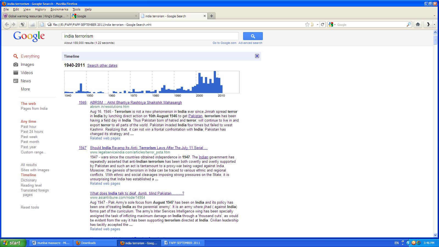Click the black chevron toolbar button
Image resolution: width=439 pixels, height=247 pixels.
click(x=428, y=24)
